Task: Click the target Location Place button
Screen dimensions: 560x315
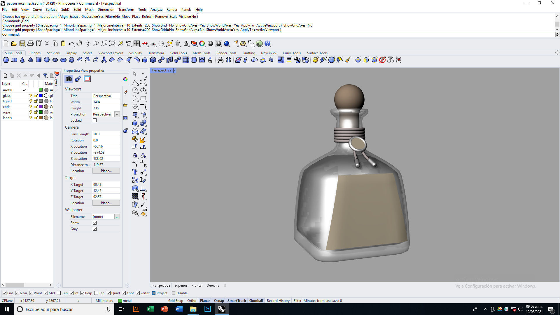Action: coord(106,203)
